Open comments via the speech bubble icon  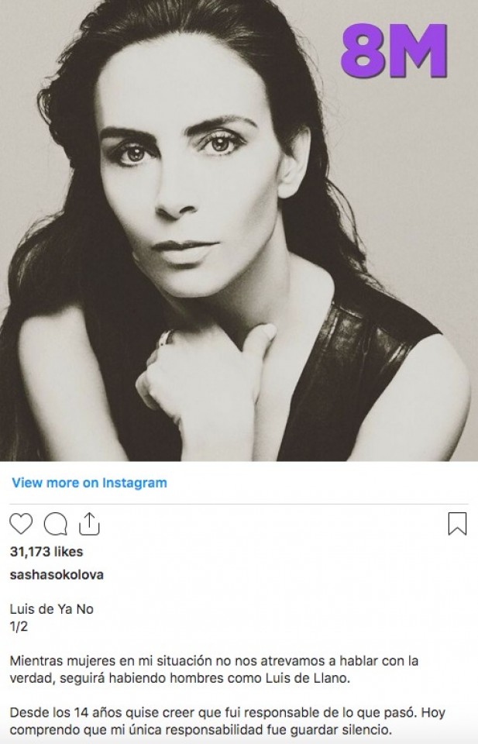tap(55, 525)
